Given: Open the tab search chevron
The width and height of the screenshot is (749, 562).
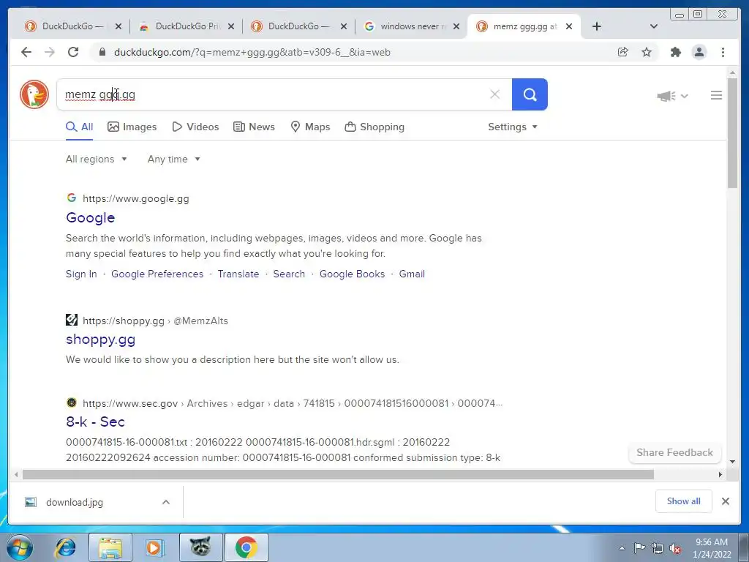Looking at the screenshot, I should pyautogui.click(x=654, y=26).
